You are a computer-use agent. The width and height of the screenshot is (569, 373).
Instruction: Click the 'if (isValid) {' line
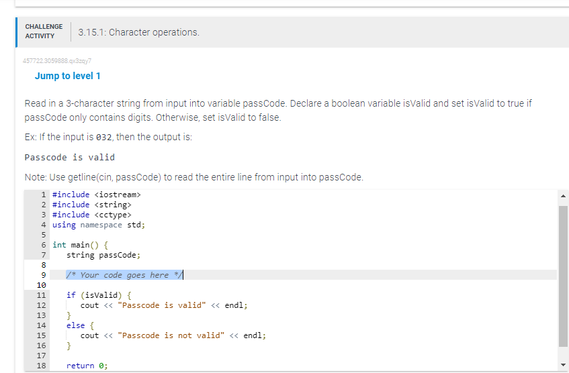click(99, 295)
